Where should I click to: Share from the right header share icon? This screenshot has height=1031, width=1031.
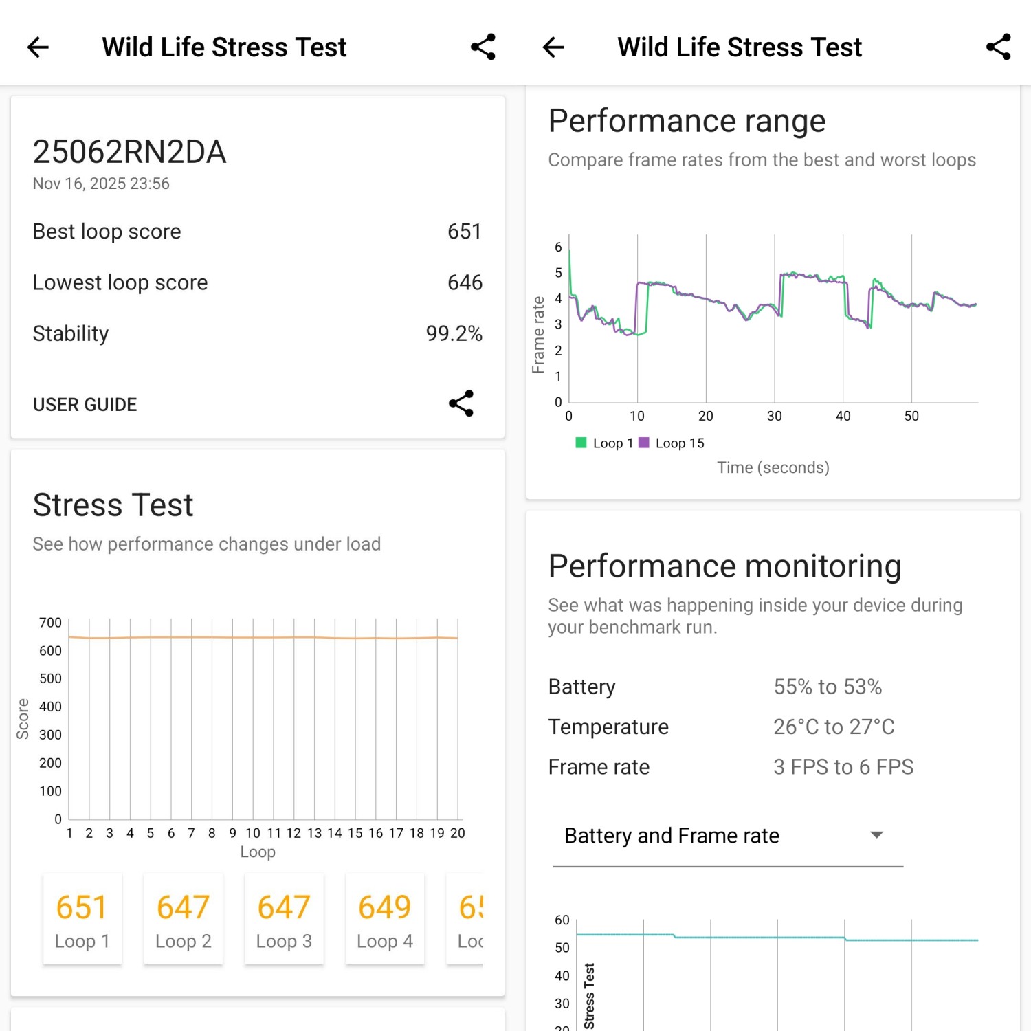(998, 47)
